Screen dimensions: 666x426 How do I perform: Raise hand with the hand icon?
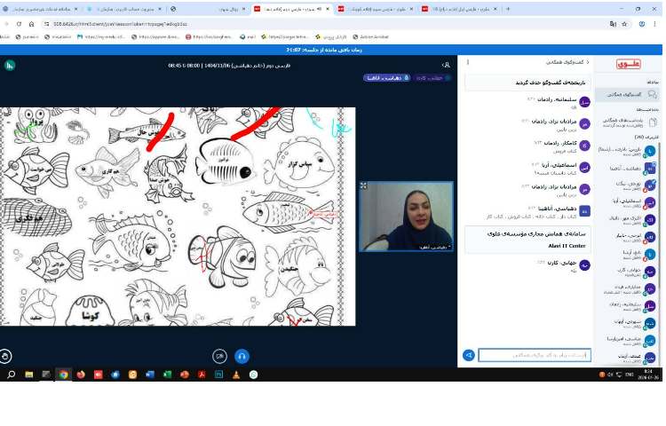tap(5, 356)
